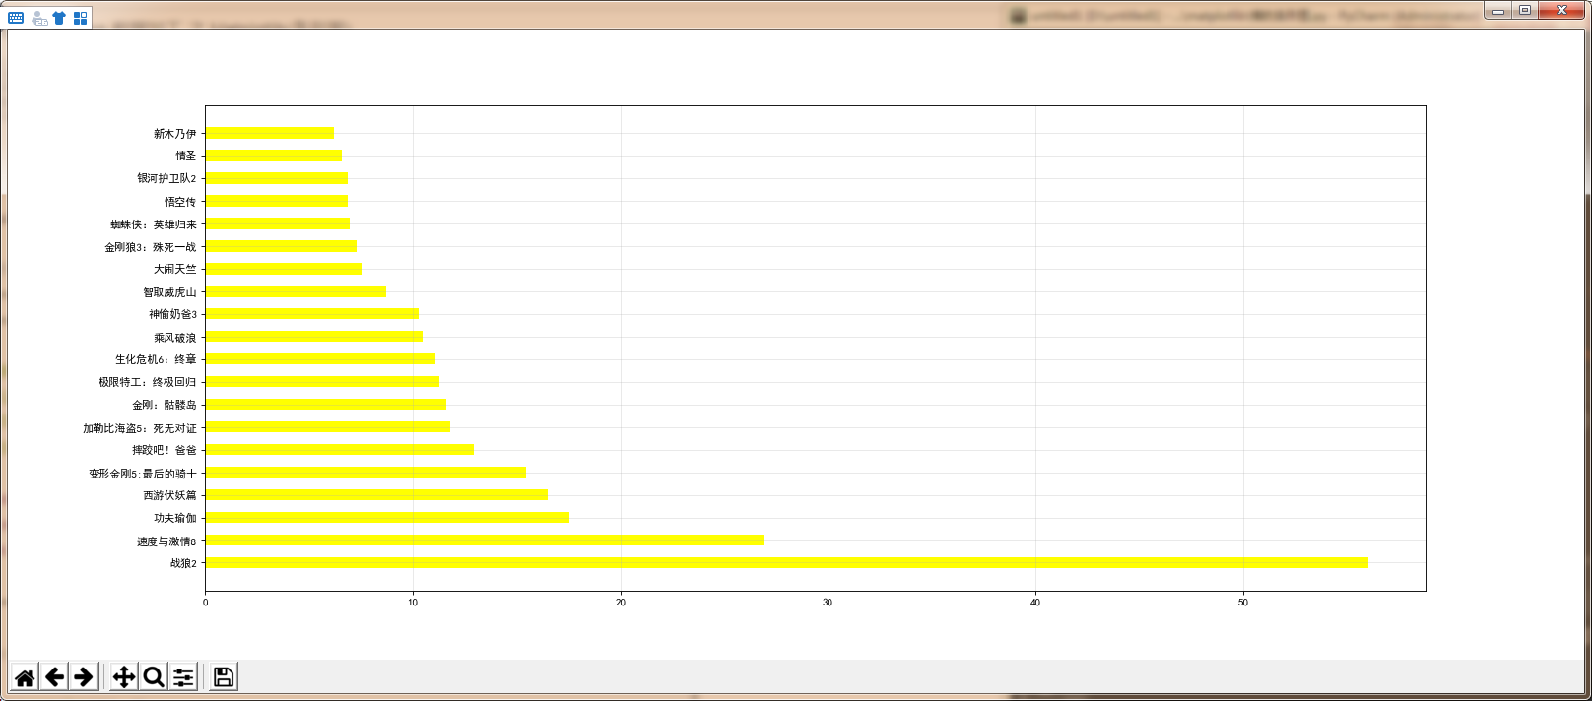Open the soft keyboard icon in input toolbar
Image resolution: width=1592 pixels, height=701 pixels.
(x=16, y=18)
